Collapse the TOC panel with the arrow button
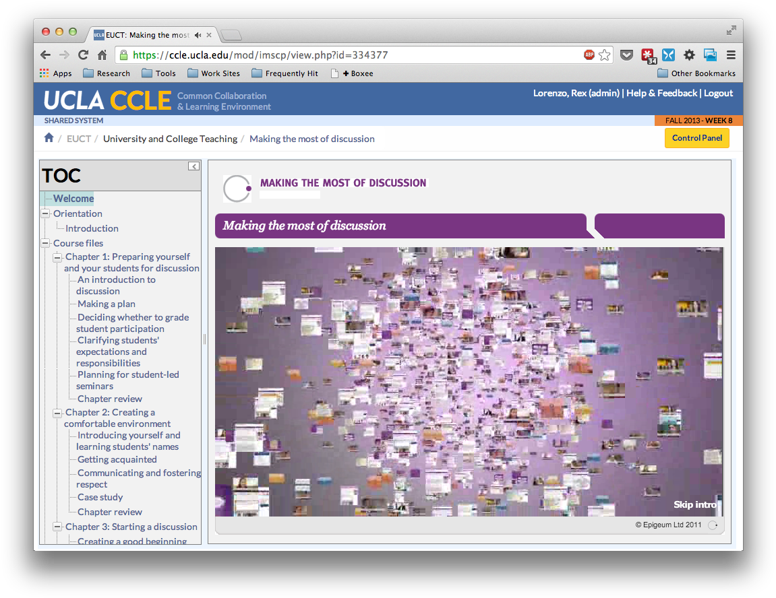The height and width of the screenshot is (598, 776). pyautogui.click(x=193, y=165)
